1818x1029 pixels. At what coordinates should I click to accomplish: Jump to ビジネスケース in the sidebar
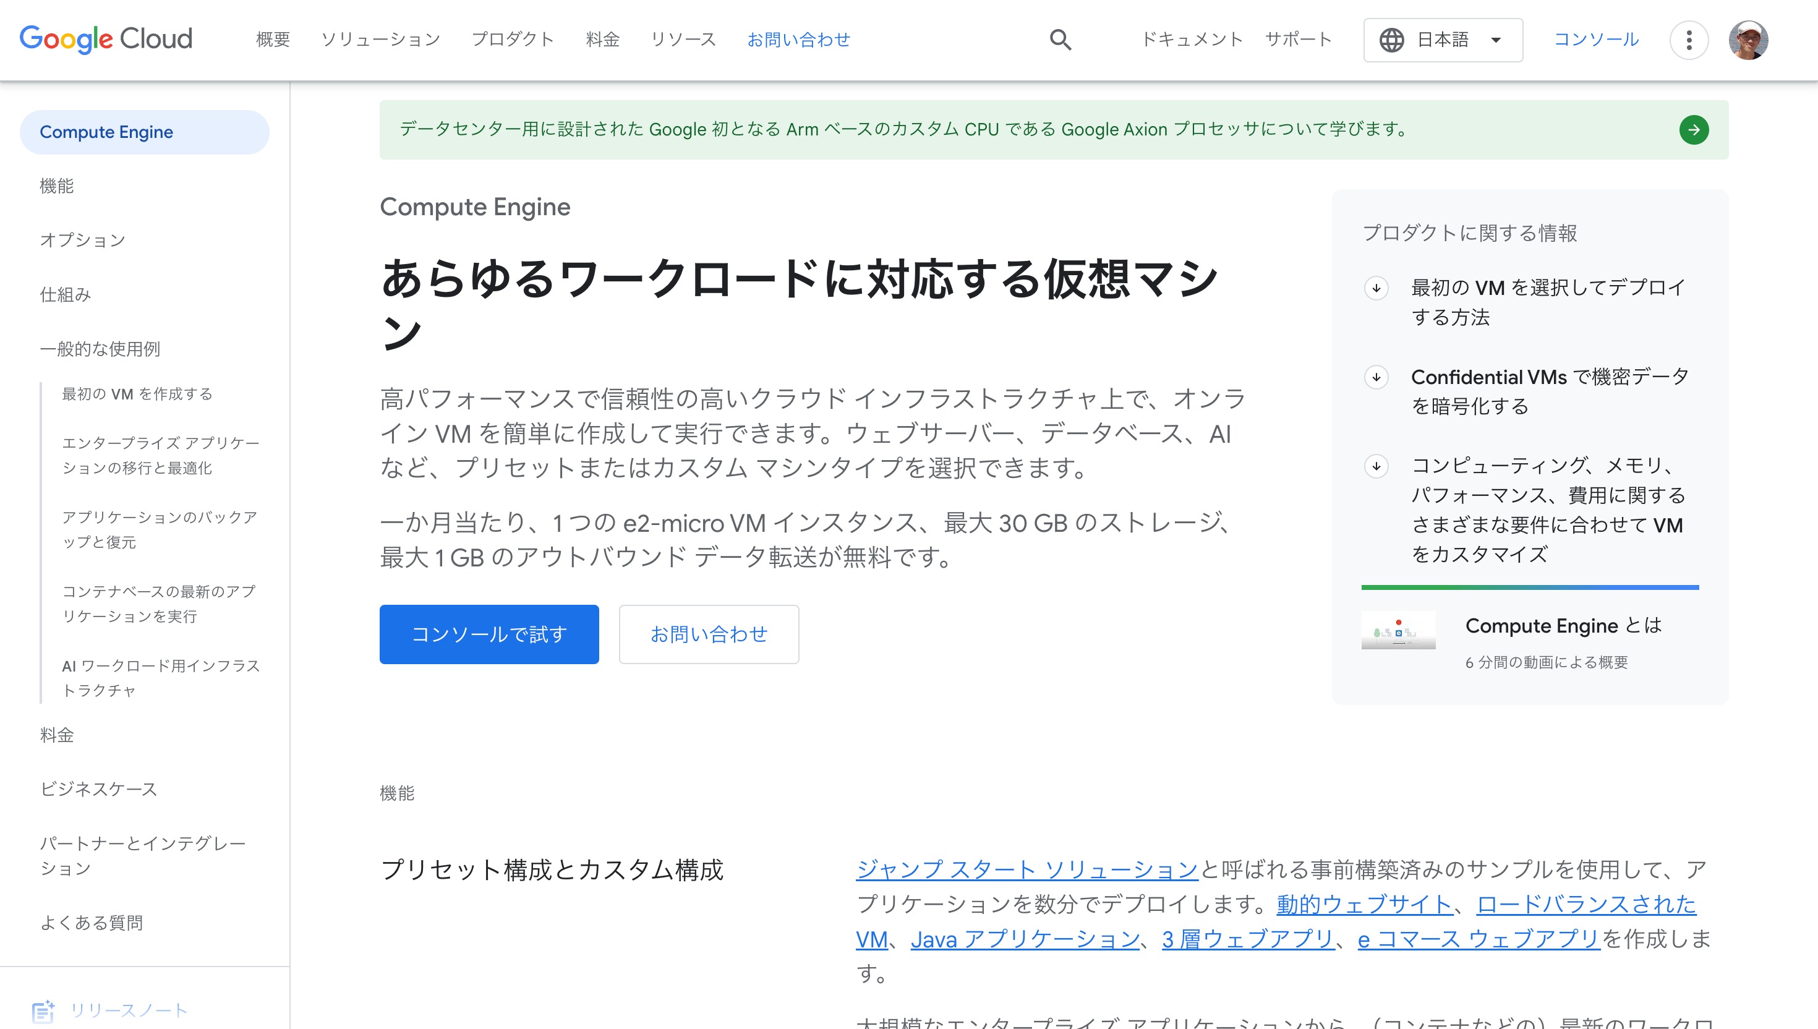[x=98, y=790]
